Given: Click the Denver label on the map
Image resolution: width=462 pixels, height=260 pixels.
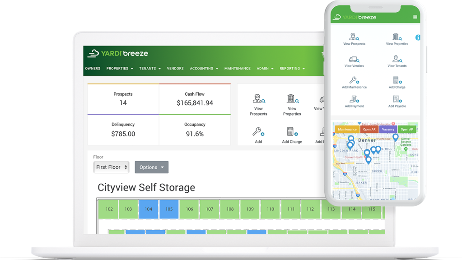Looking at the screenshot, I should tap(367, 140).
